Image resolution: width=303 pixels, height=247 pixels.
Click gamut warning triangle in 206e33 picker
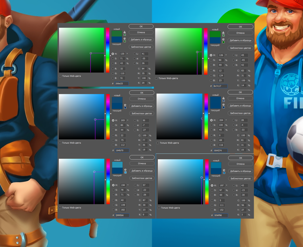click(125, 32)
